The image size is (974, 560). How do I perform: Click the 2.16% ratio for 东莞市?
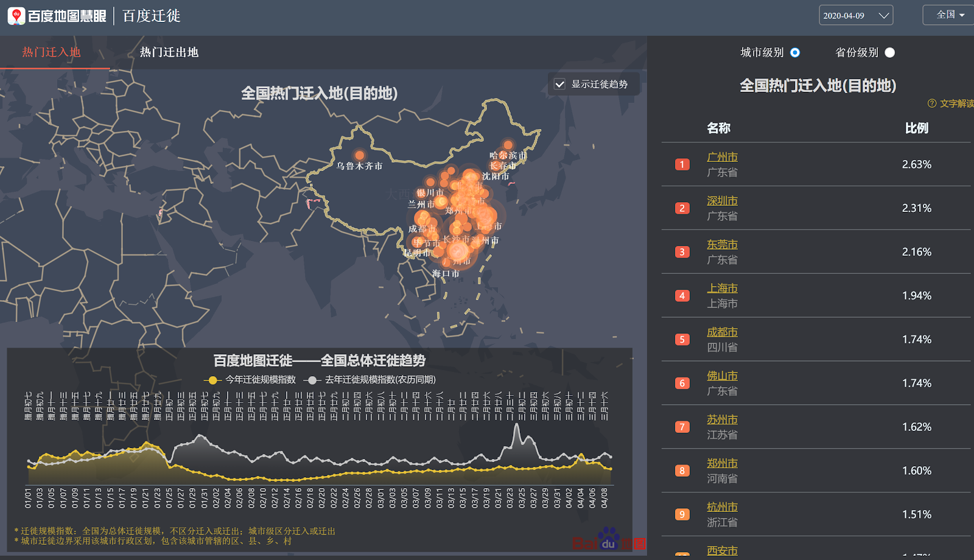(x=917, y=252)
